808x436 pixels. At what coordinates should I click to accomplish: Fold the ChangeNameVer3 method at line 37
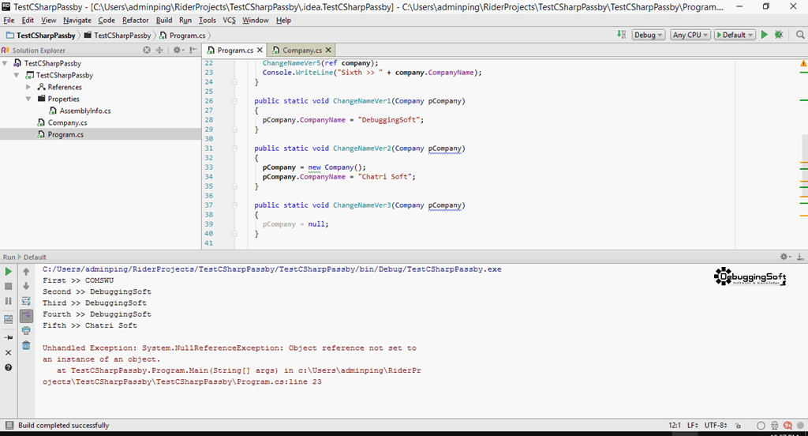[234, 205]
